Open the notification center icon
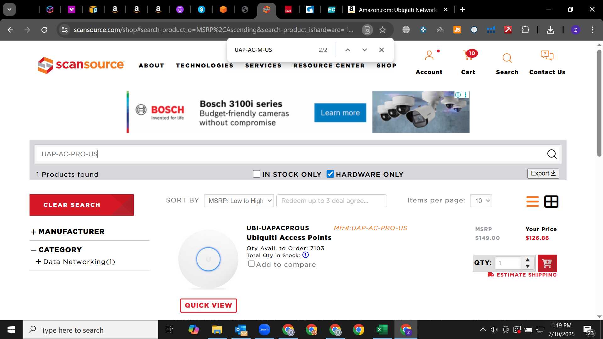Image resolution: width=603 pixels, height=339 pixels. (x=589, y=330)
